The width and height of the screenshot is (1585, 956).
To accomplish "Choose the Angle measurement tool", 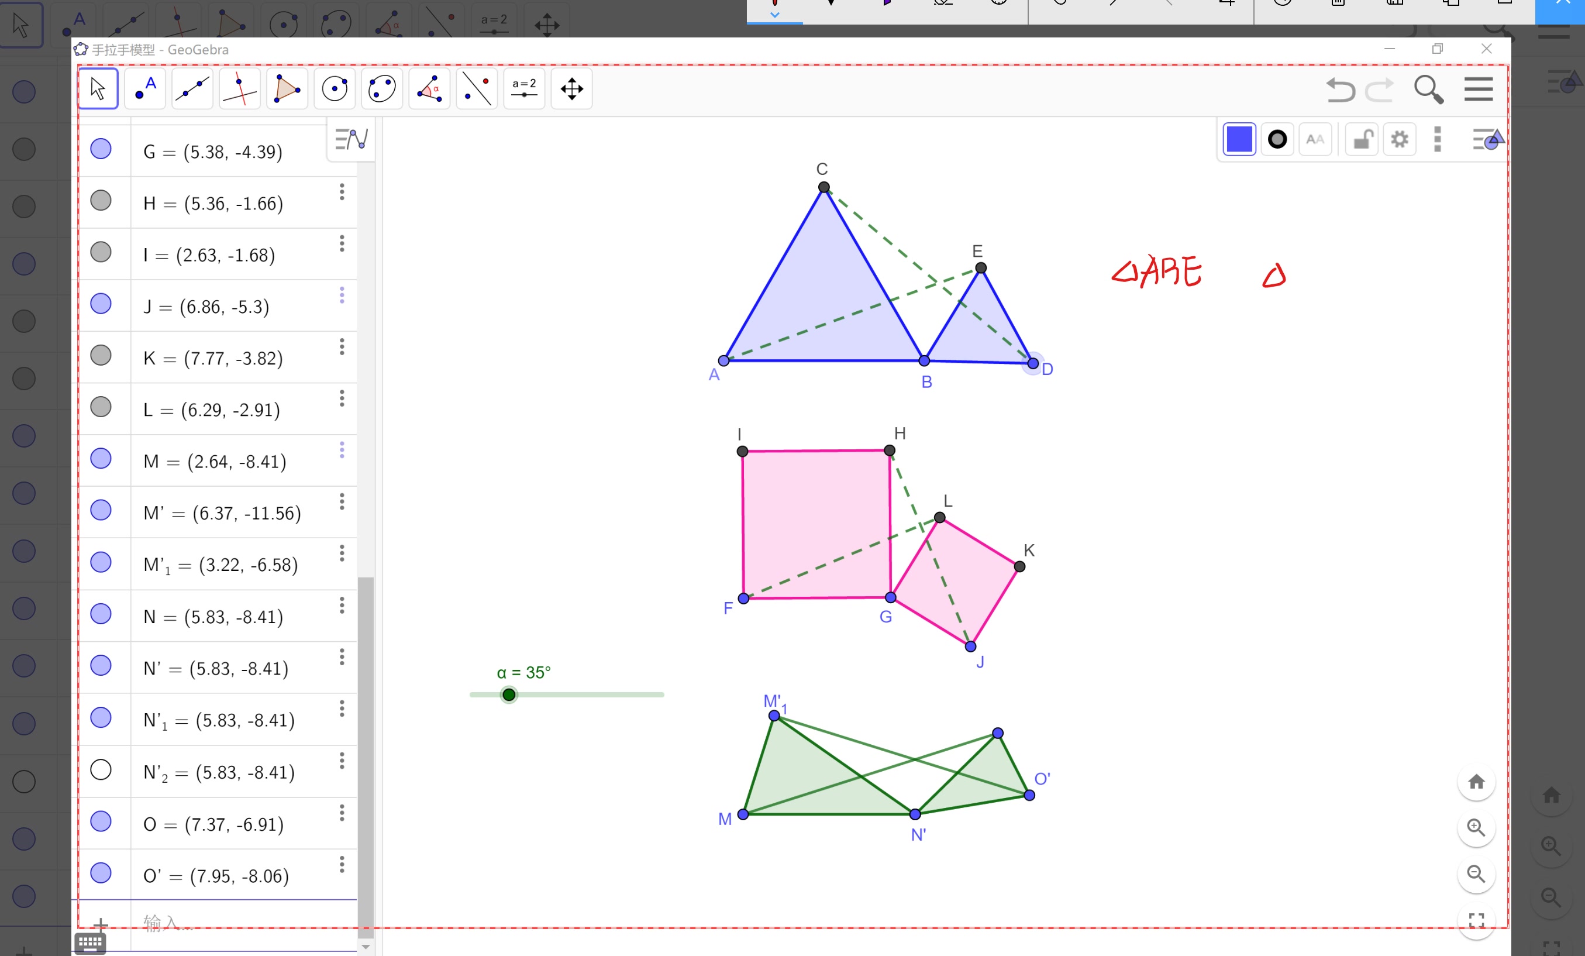I will click(429, 89).
